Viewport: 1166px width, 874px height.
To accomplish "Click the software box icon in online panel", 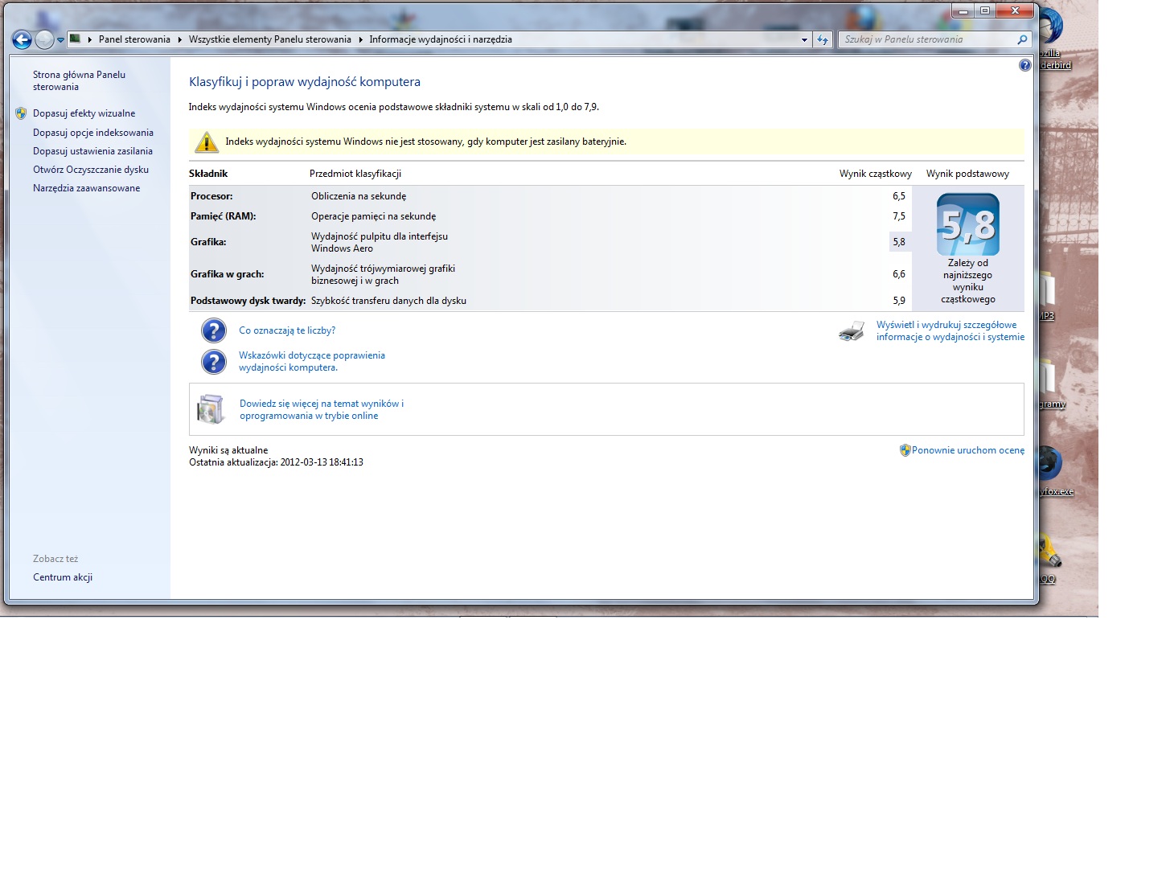I will pos(211,409).
